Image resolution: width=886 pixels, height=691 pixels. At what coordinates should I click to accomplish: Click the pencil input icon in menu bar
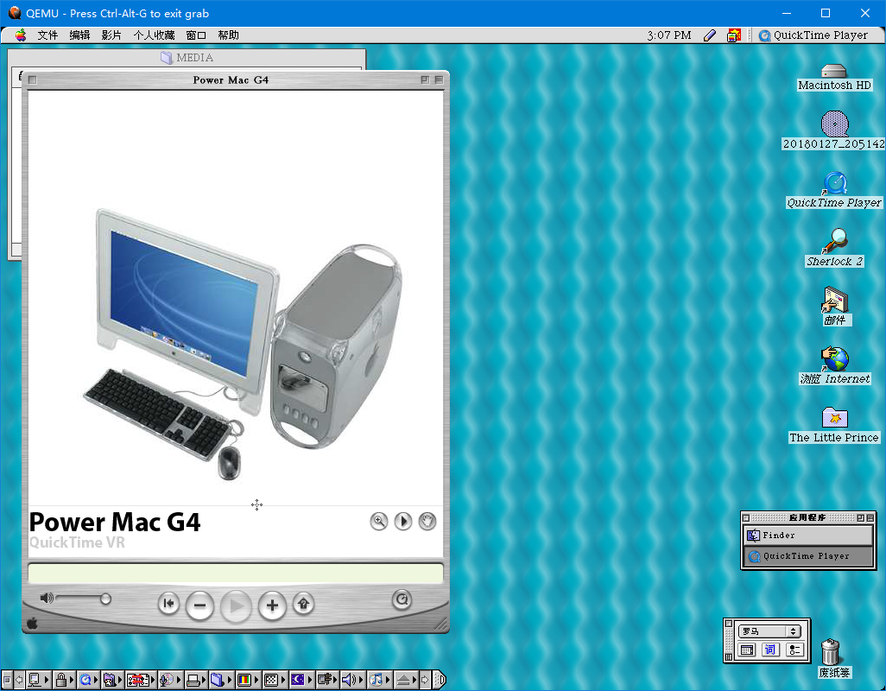click(710, 35)
